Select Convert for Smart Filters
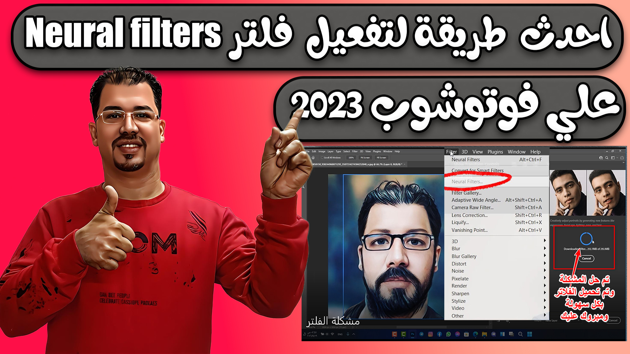The height and width of the screenshot is (354, 630). tap(477, 171)
